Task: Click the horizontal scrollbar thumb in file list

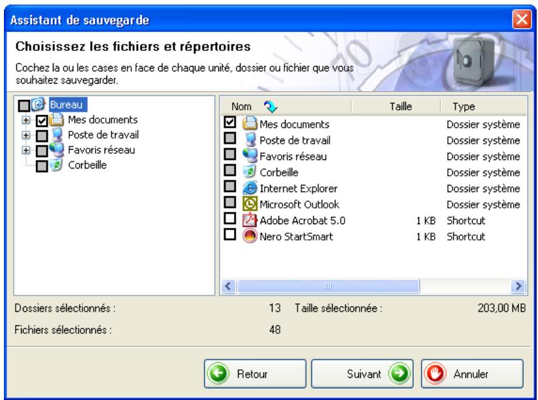Action: click(328, 286)
